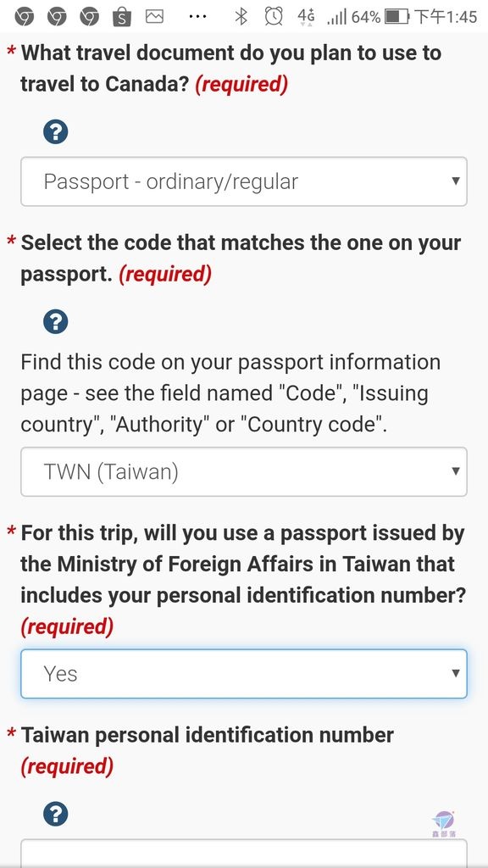The width and height of the screenshot is (488, 868).
Task: Open help icon for Taiwan identification number
Action: pos(55,815)
